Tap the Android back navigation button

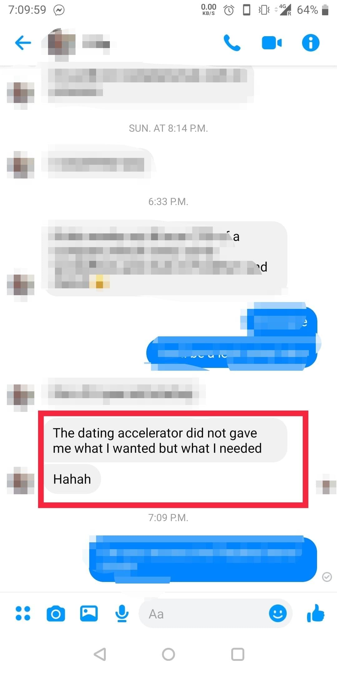point(100,654)
